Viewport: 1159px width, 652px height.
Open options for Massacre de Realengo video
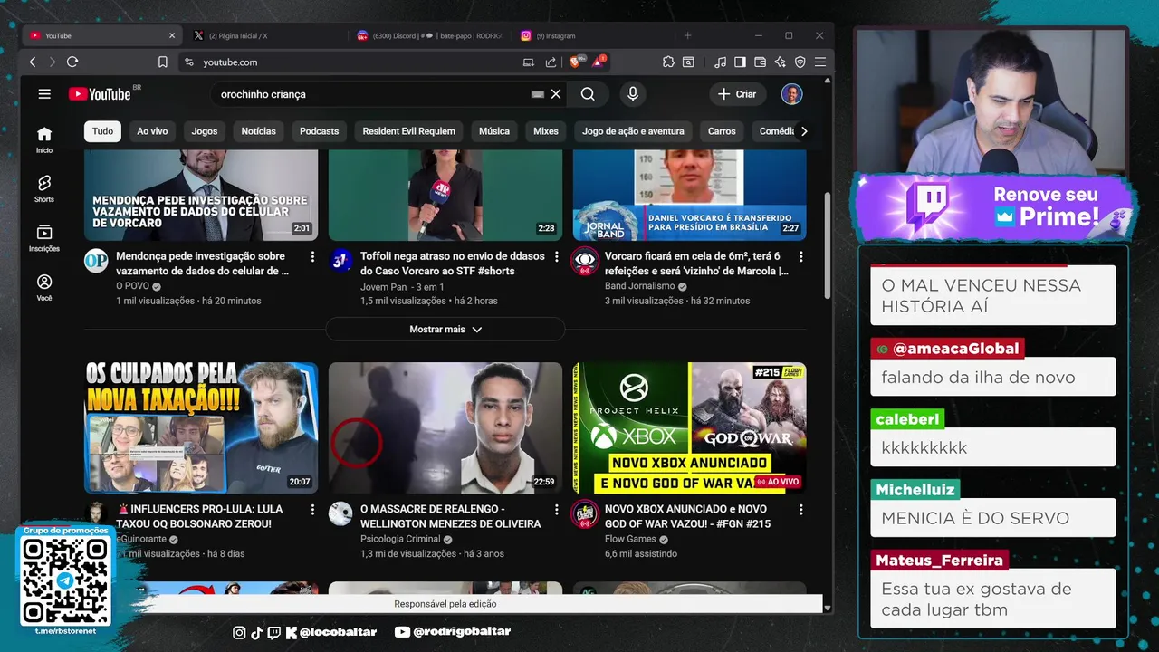click(x=557, y=510)
